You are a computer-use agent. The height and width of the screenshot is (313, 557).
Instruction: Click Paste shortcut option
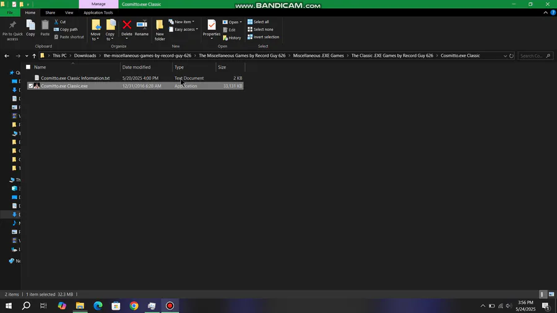(x=69, y=37)
